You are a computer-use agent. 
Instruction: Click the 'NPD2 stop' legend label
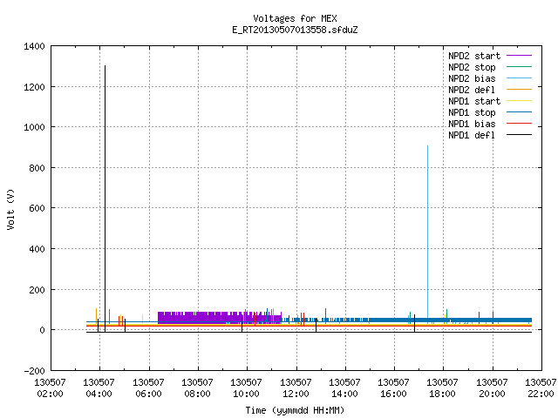pyautogui.click(x=472, y=67)
